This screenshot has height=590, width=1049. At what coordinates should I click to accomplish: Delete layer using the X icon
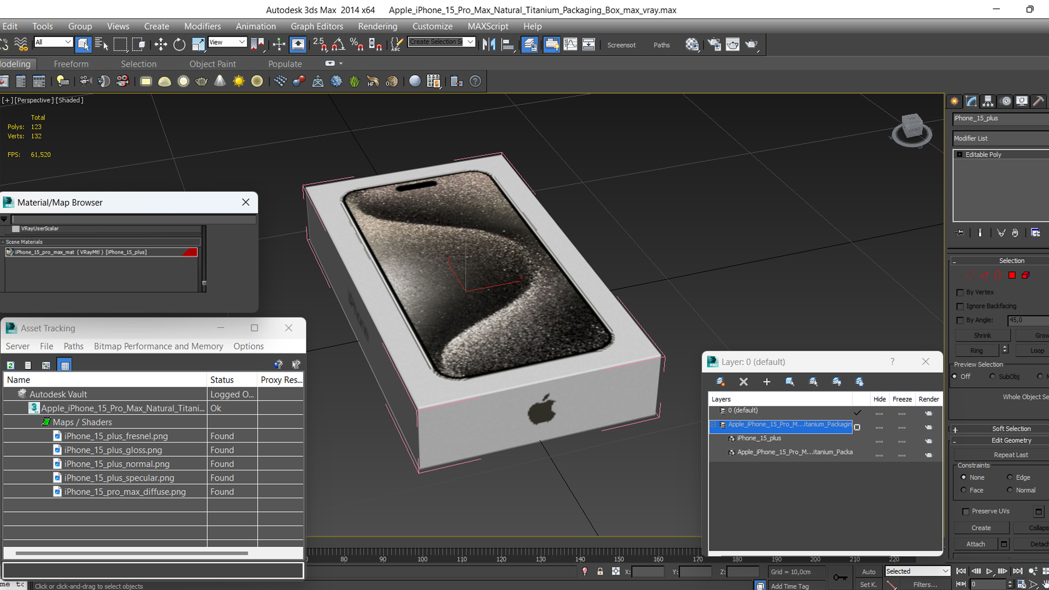point(744,382)
